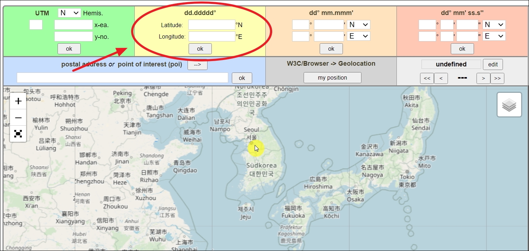Click longitude minutes field in dd° mm' ss.s'' panel
The height and width of the screenshot is (251, 529).
click(447, 36)
